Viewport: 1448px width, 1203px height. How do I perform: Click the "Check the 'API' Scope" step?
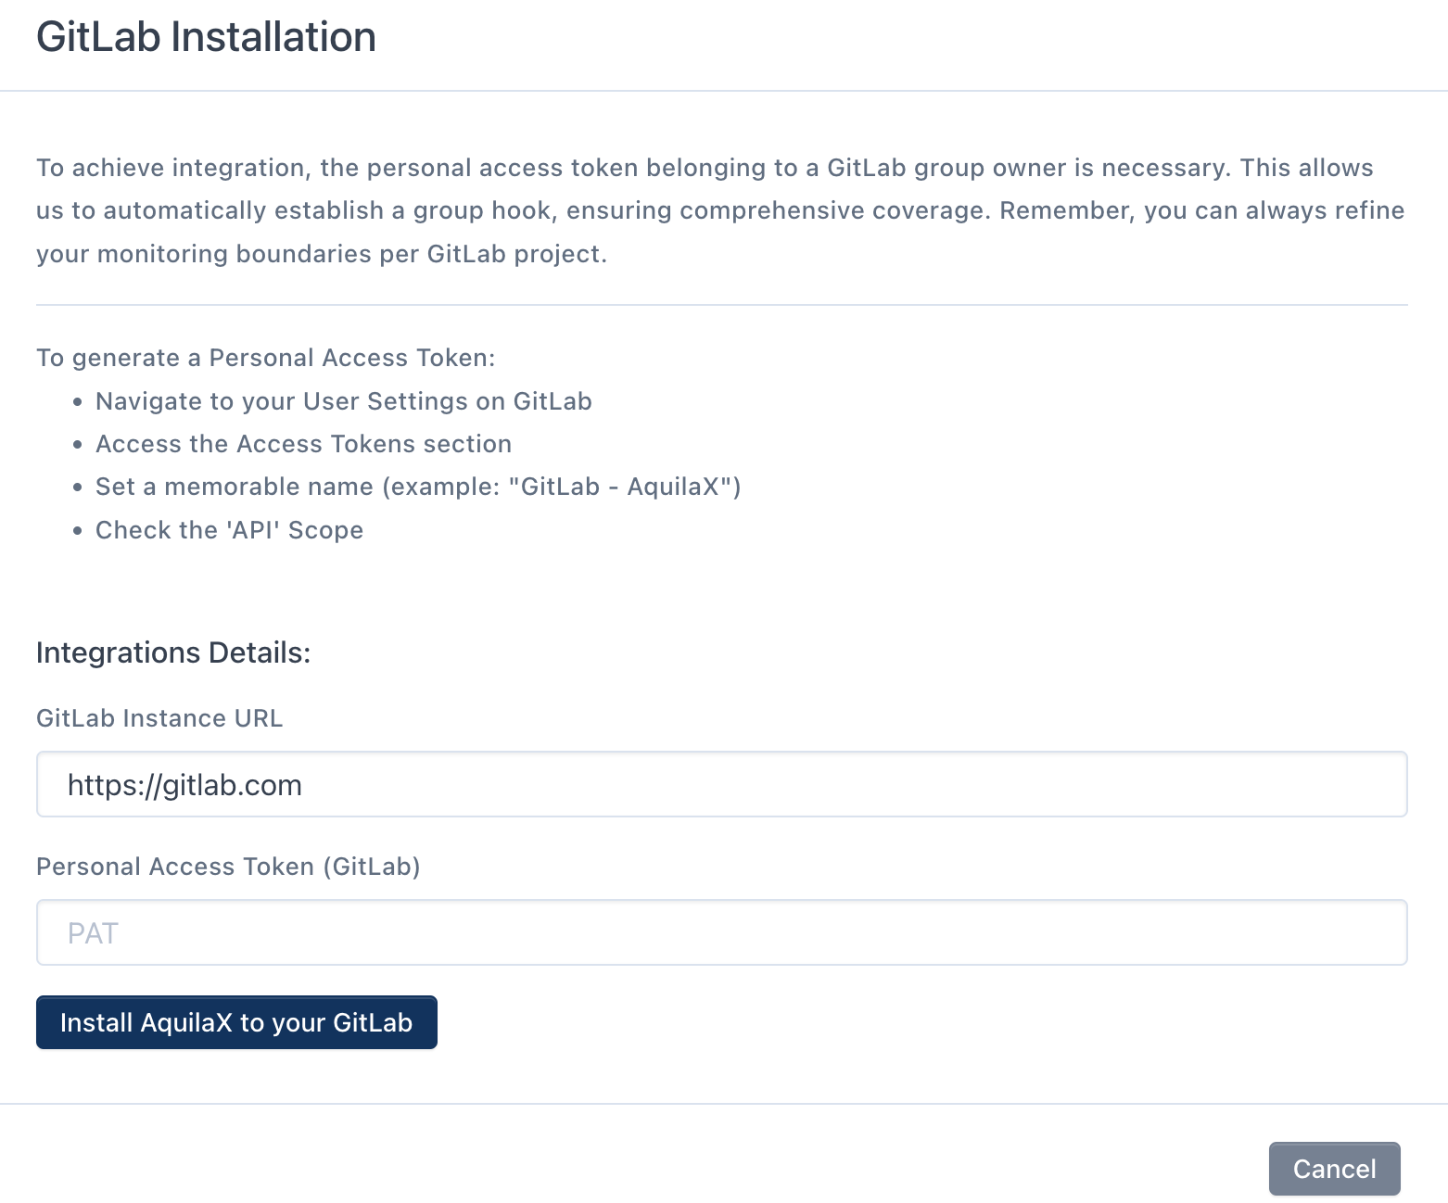(x=229, y=530)
